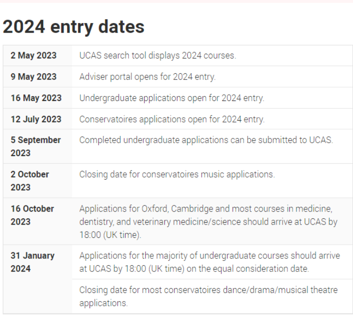Screen dimensions: 353x315
Task: Click the '2024 entry dates' heading
Action: tap(74, 27)
